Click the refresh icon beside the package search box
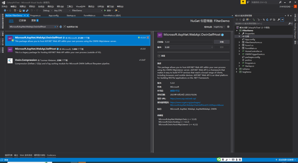 61,27
